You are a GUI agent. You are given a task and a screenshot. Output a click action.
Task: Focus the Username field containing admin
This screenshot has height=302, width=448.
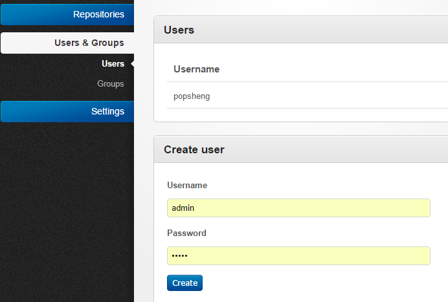click(x=298, y=208)
